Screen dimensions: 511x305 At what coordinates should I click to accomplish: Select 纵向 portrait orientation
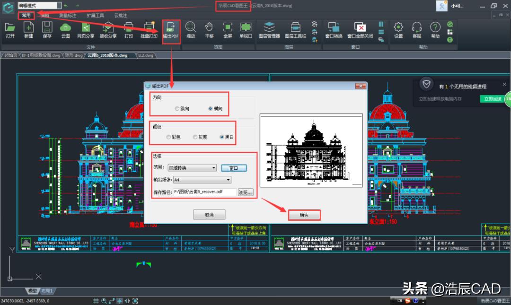[x=177, y=109]
